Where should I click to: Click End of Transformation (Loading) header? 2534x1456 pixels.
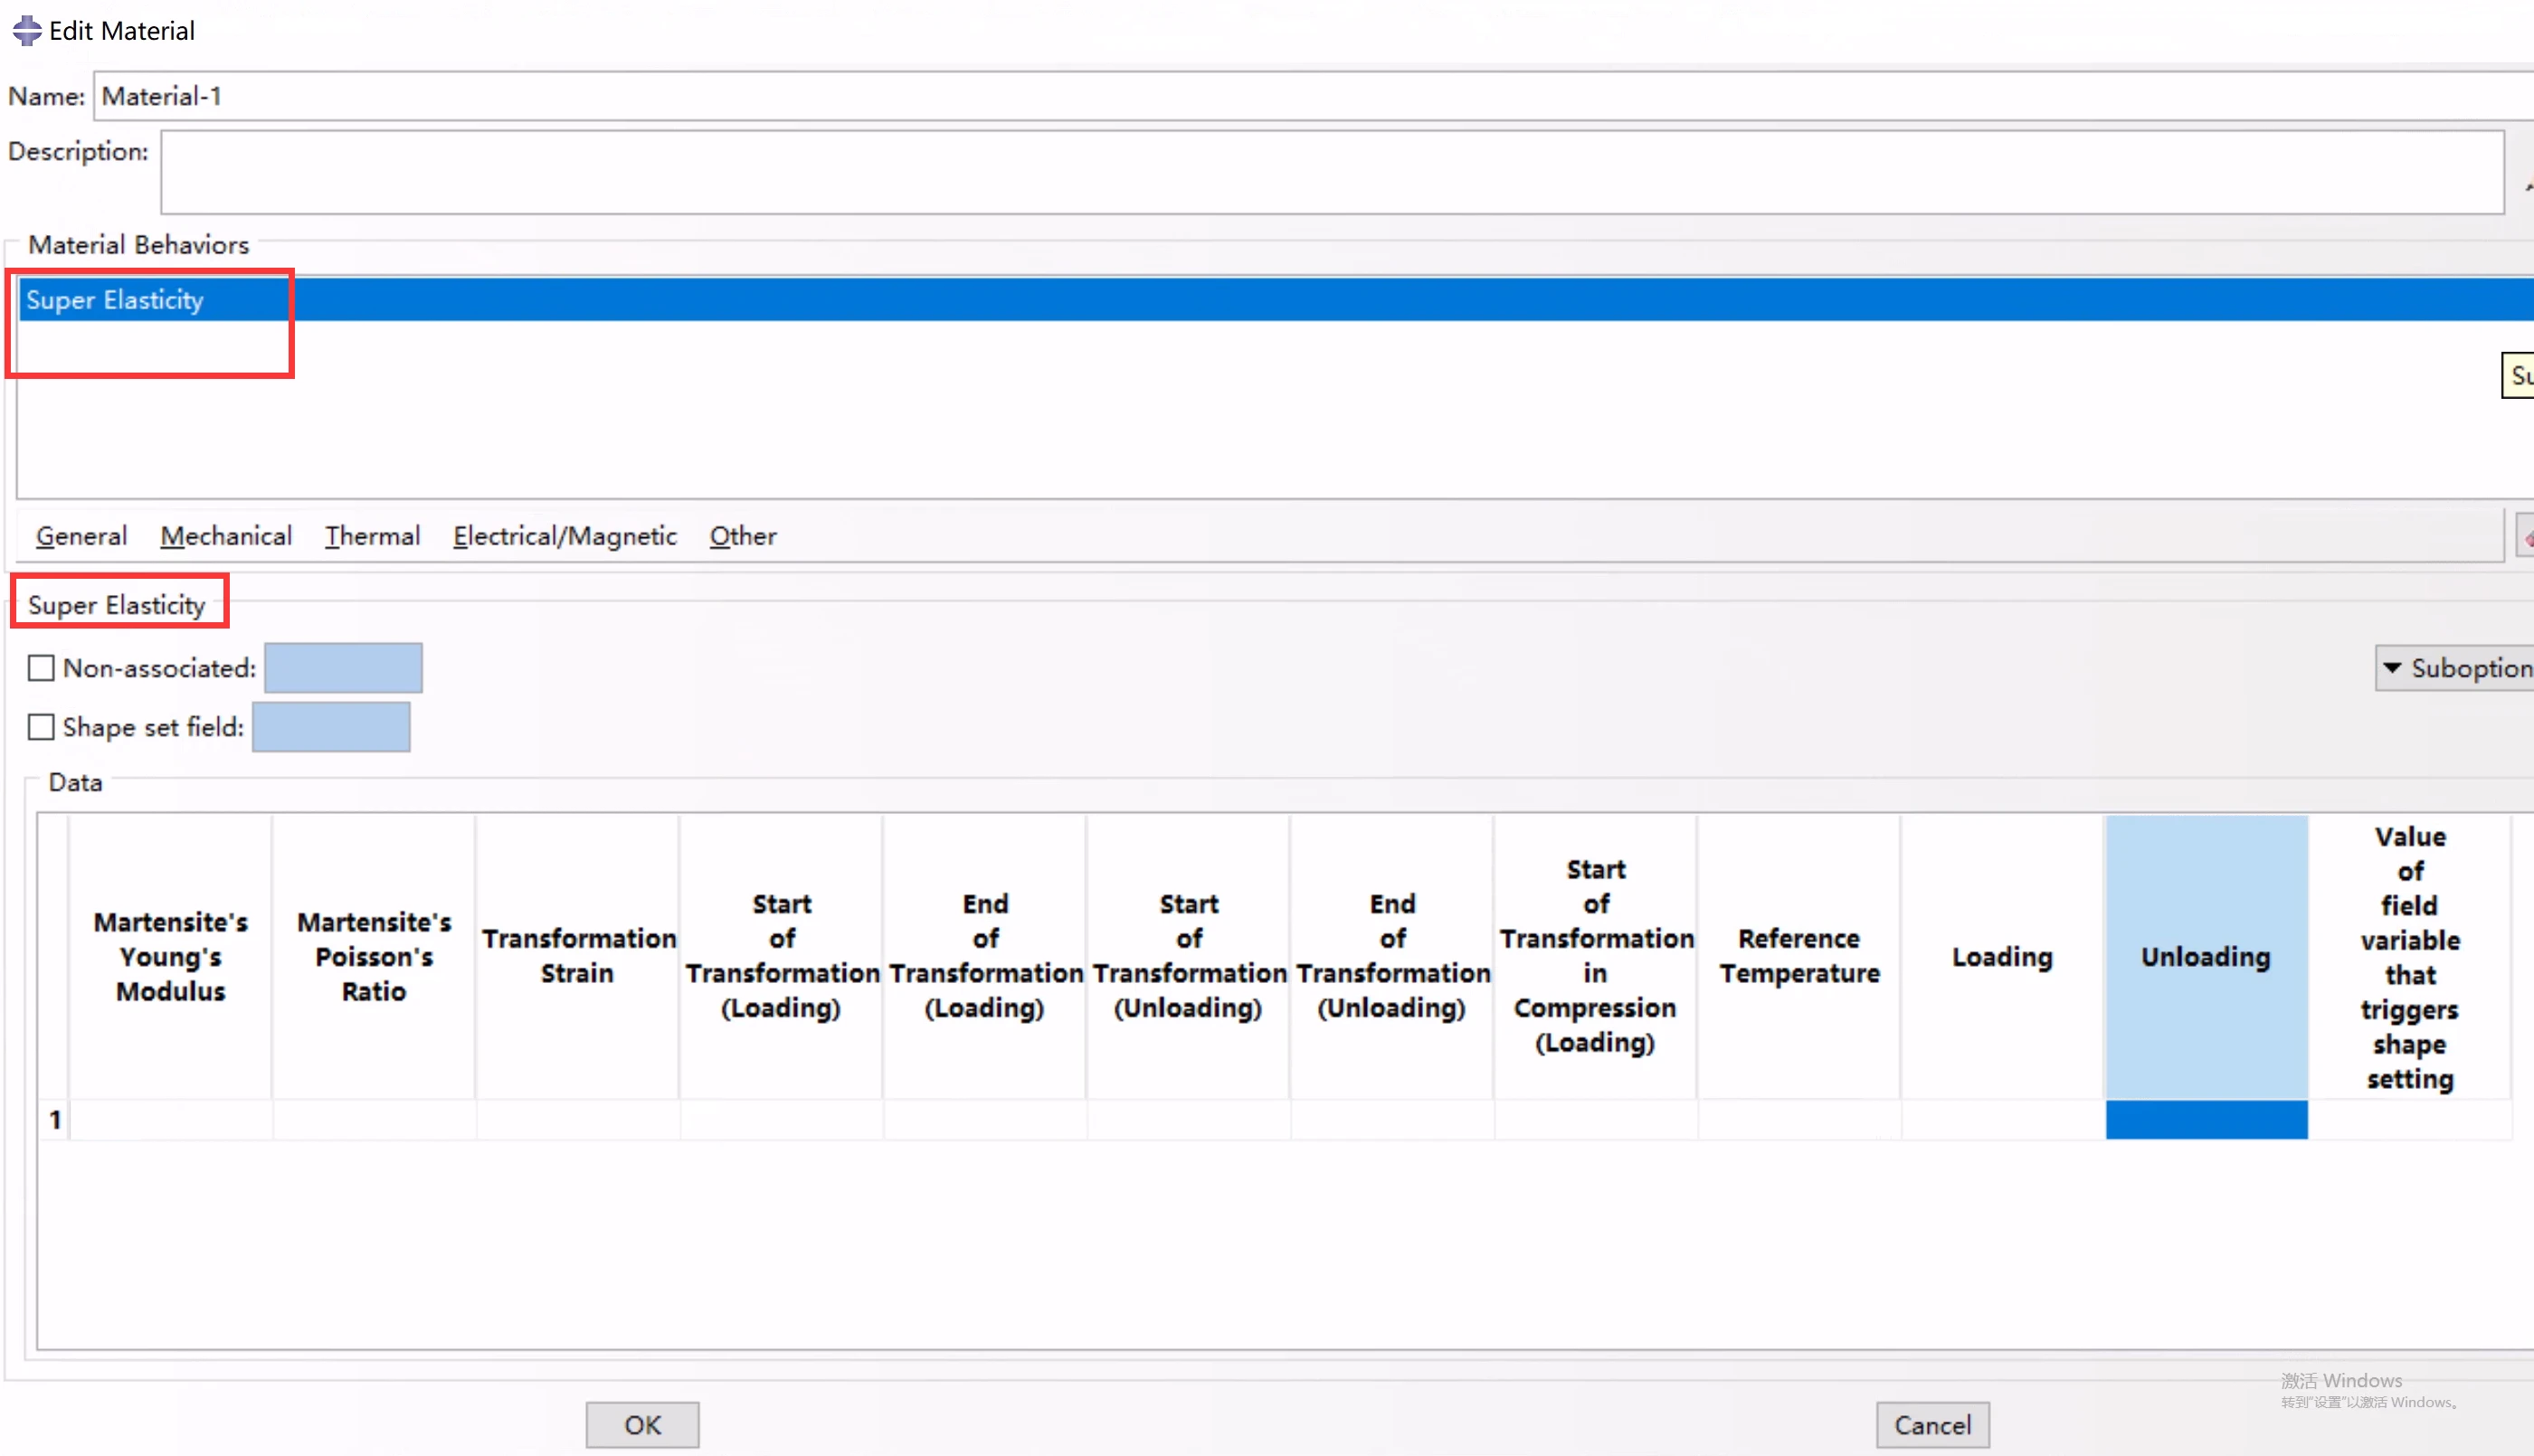tap(985, 957)
